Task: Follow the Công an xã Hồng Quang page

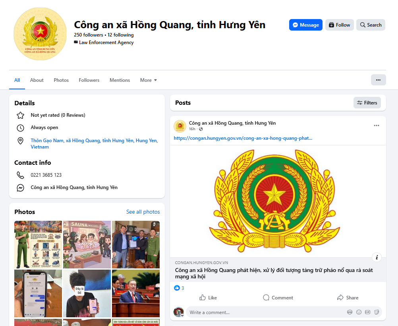Action: pyautogui.click(x=340, y=25)
